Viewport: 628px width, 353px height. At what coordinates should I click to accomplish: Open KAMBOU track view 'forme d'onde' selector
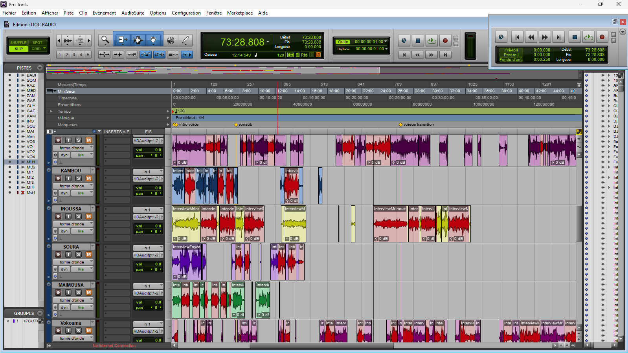tap(73, 186)
